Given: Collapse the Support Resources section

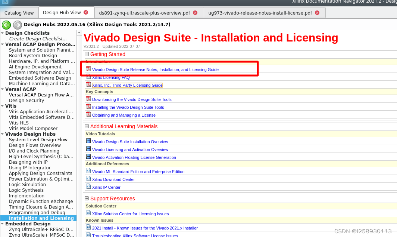Looking at the screenshot, I should [x=87, y=198].
